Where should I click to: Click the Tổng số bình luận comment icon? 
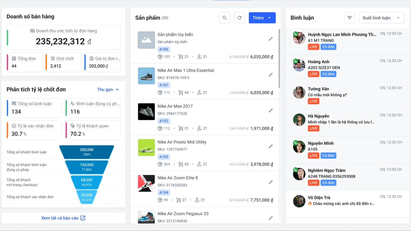click(14, 104)
